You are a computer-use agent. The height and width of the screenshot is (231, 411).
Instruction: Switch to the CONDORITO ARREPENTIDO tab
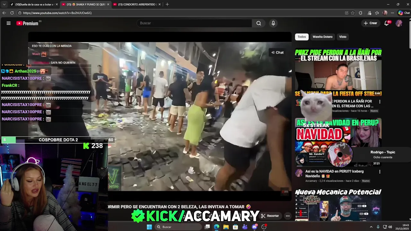(137, 4)
